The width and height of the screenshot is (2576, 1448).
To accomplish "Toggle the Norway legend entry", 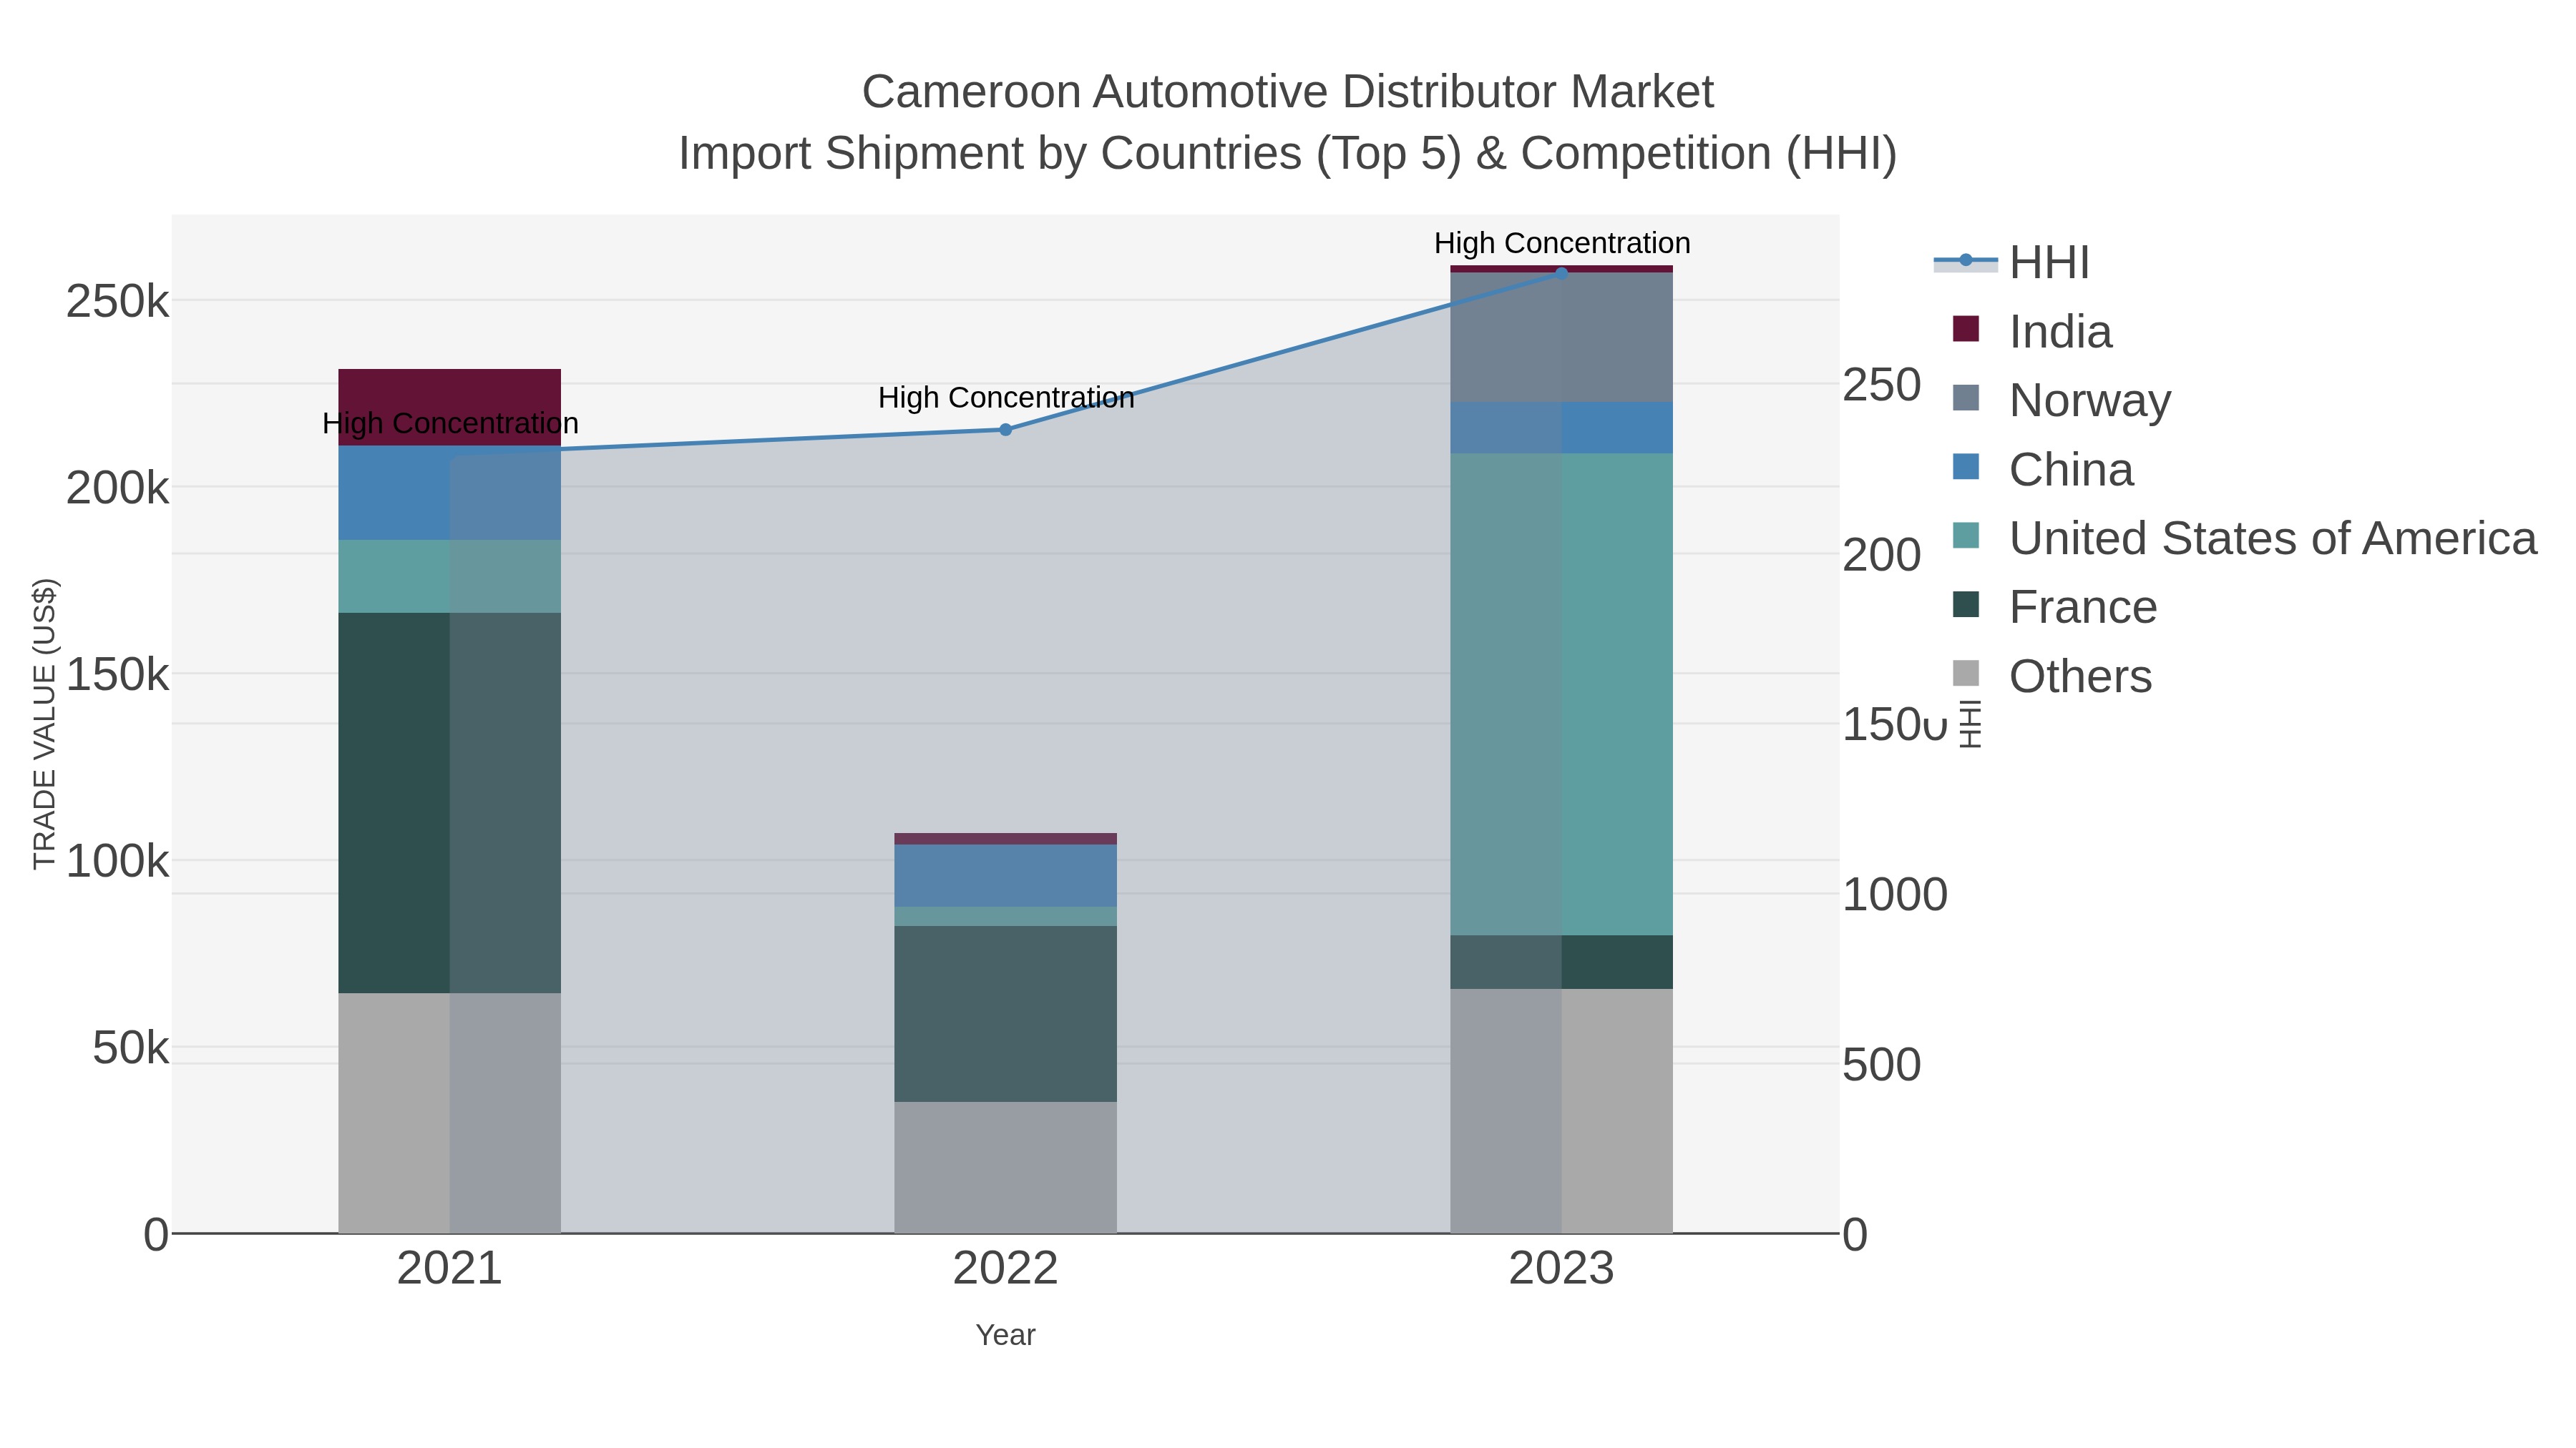I will pyautogui.click(x=2062, y=400).
